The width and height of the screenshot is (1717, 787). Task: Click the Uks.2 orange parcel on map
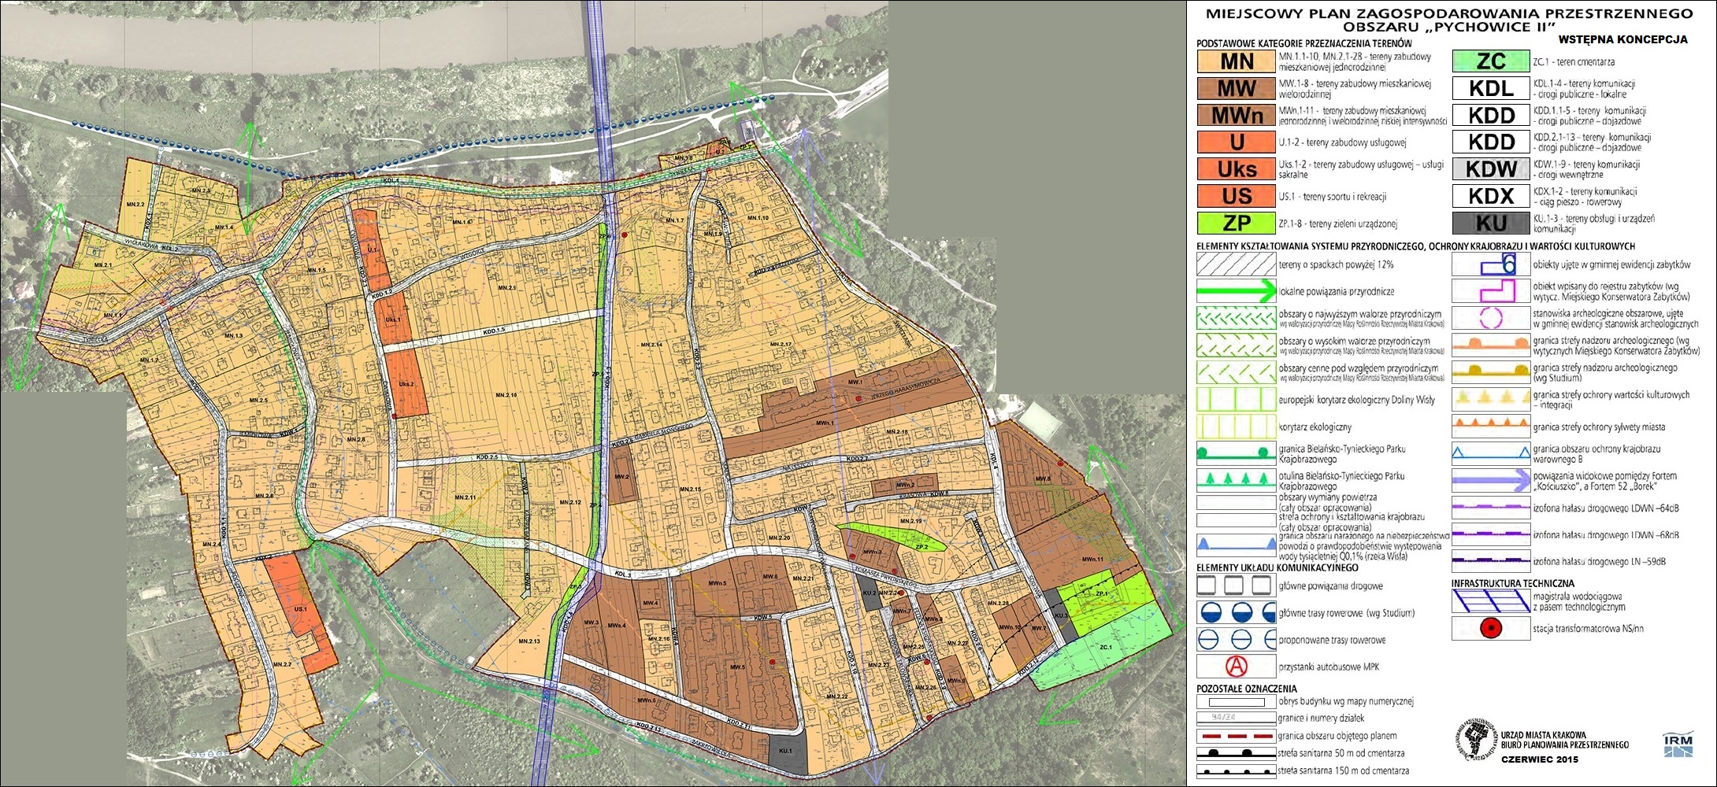coord(406,384)
